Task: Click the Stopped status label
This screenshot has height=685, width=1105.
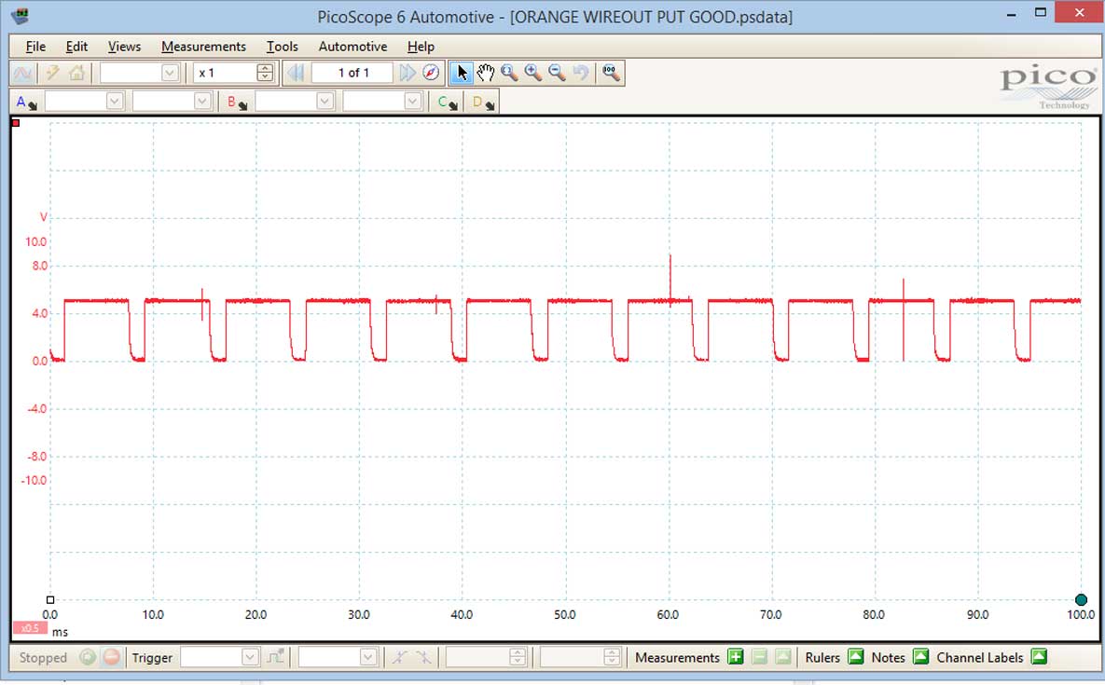Action: click(43, 658)
